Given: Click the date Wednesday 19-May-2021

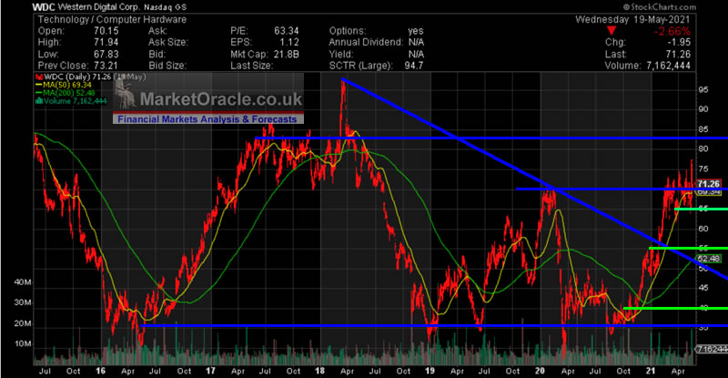Looking at the screenshot, I should (x=632, y=19).
